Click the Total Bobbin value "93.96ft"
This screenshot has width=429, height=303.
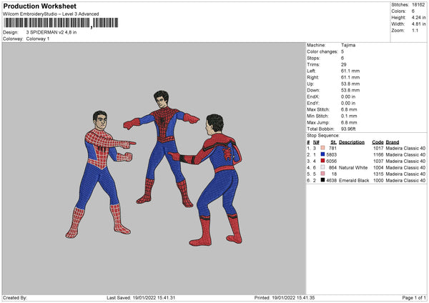tap(348, 129)
